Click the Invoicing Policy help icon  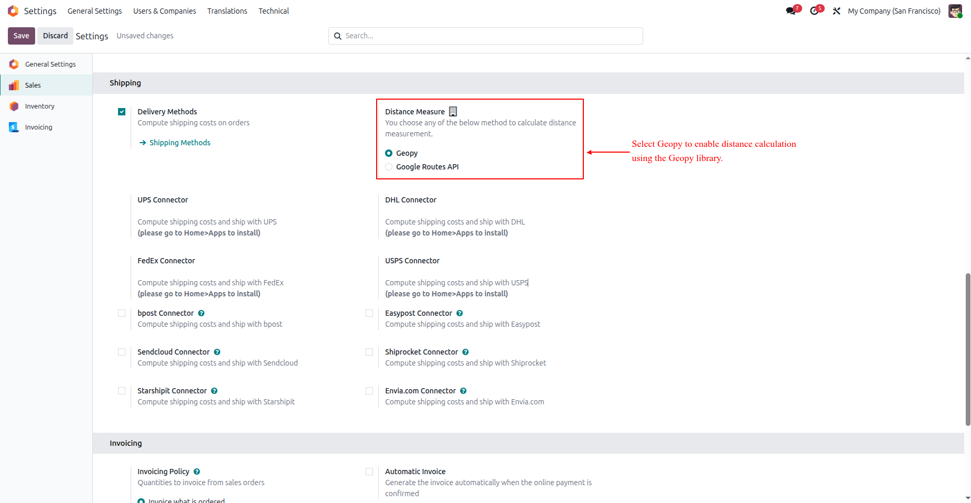pos(197,472)
